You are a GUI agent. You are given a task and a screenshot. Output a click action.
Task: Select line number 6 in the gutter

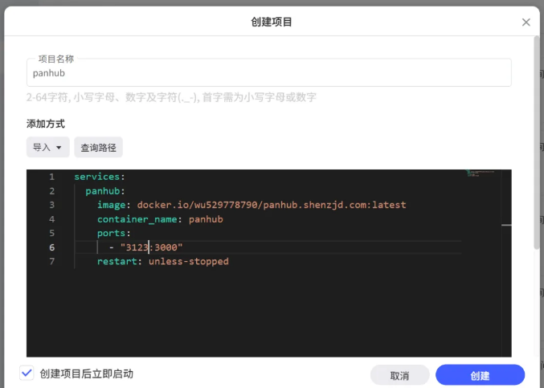pos(51,247)
